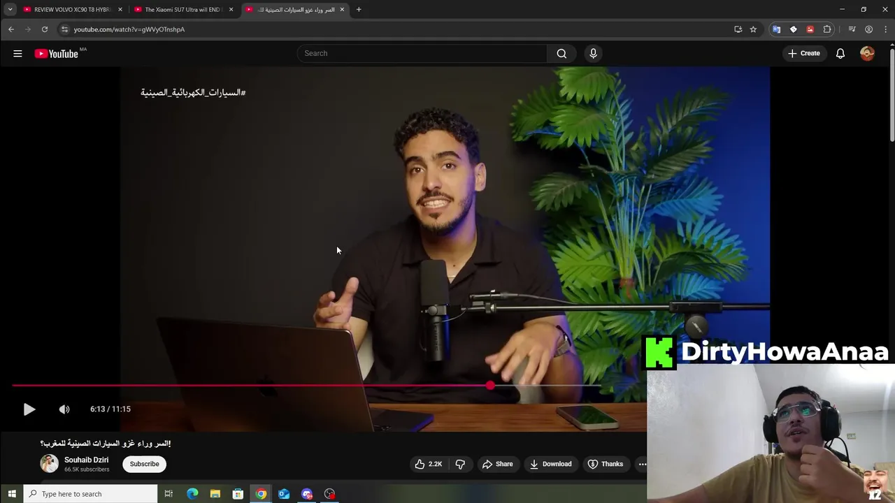
Task: Like the video with 2.2K likes
Action: pyautogui.click(x=428, y=464)
